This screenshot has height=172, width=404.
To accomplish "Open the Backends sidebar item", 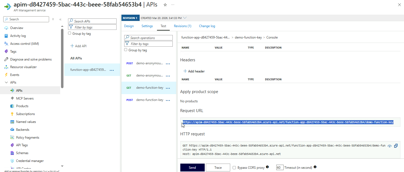I will 23,130.
